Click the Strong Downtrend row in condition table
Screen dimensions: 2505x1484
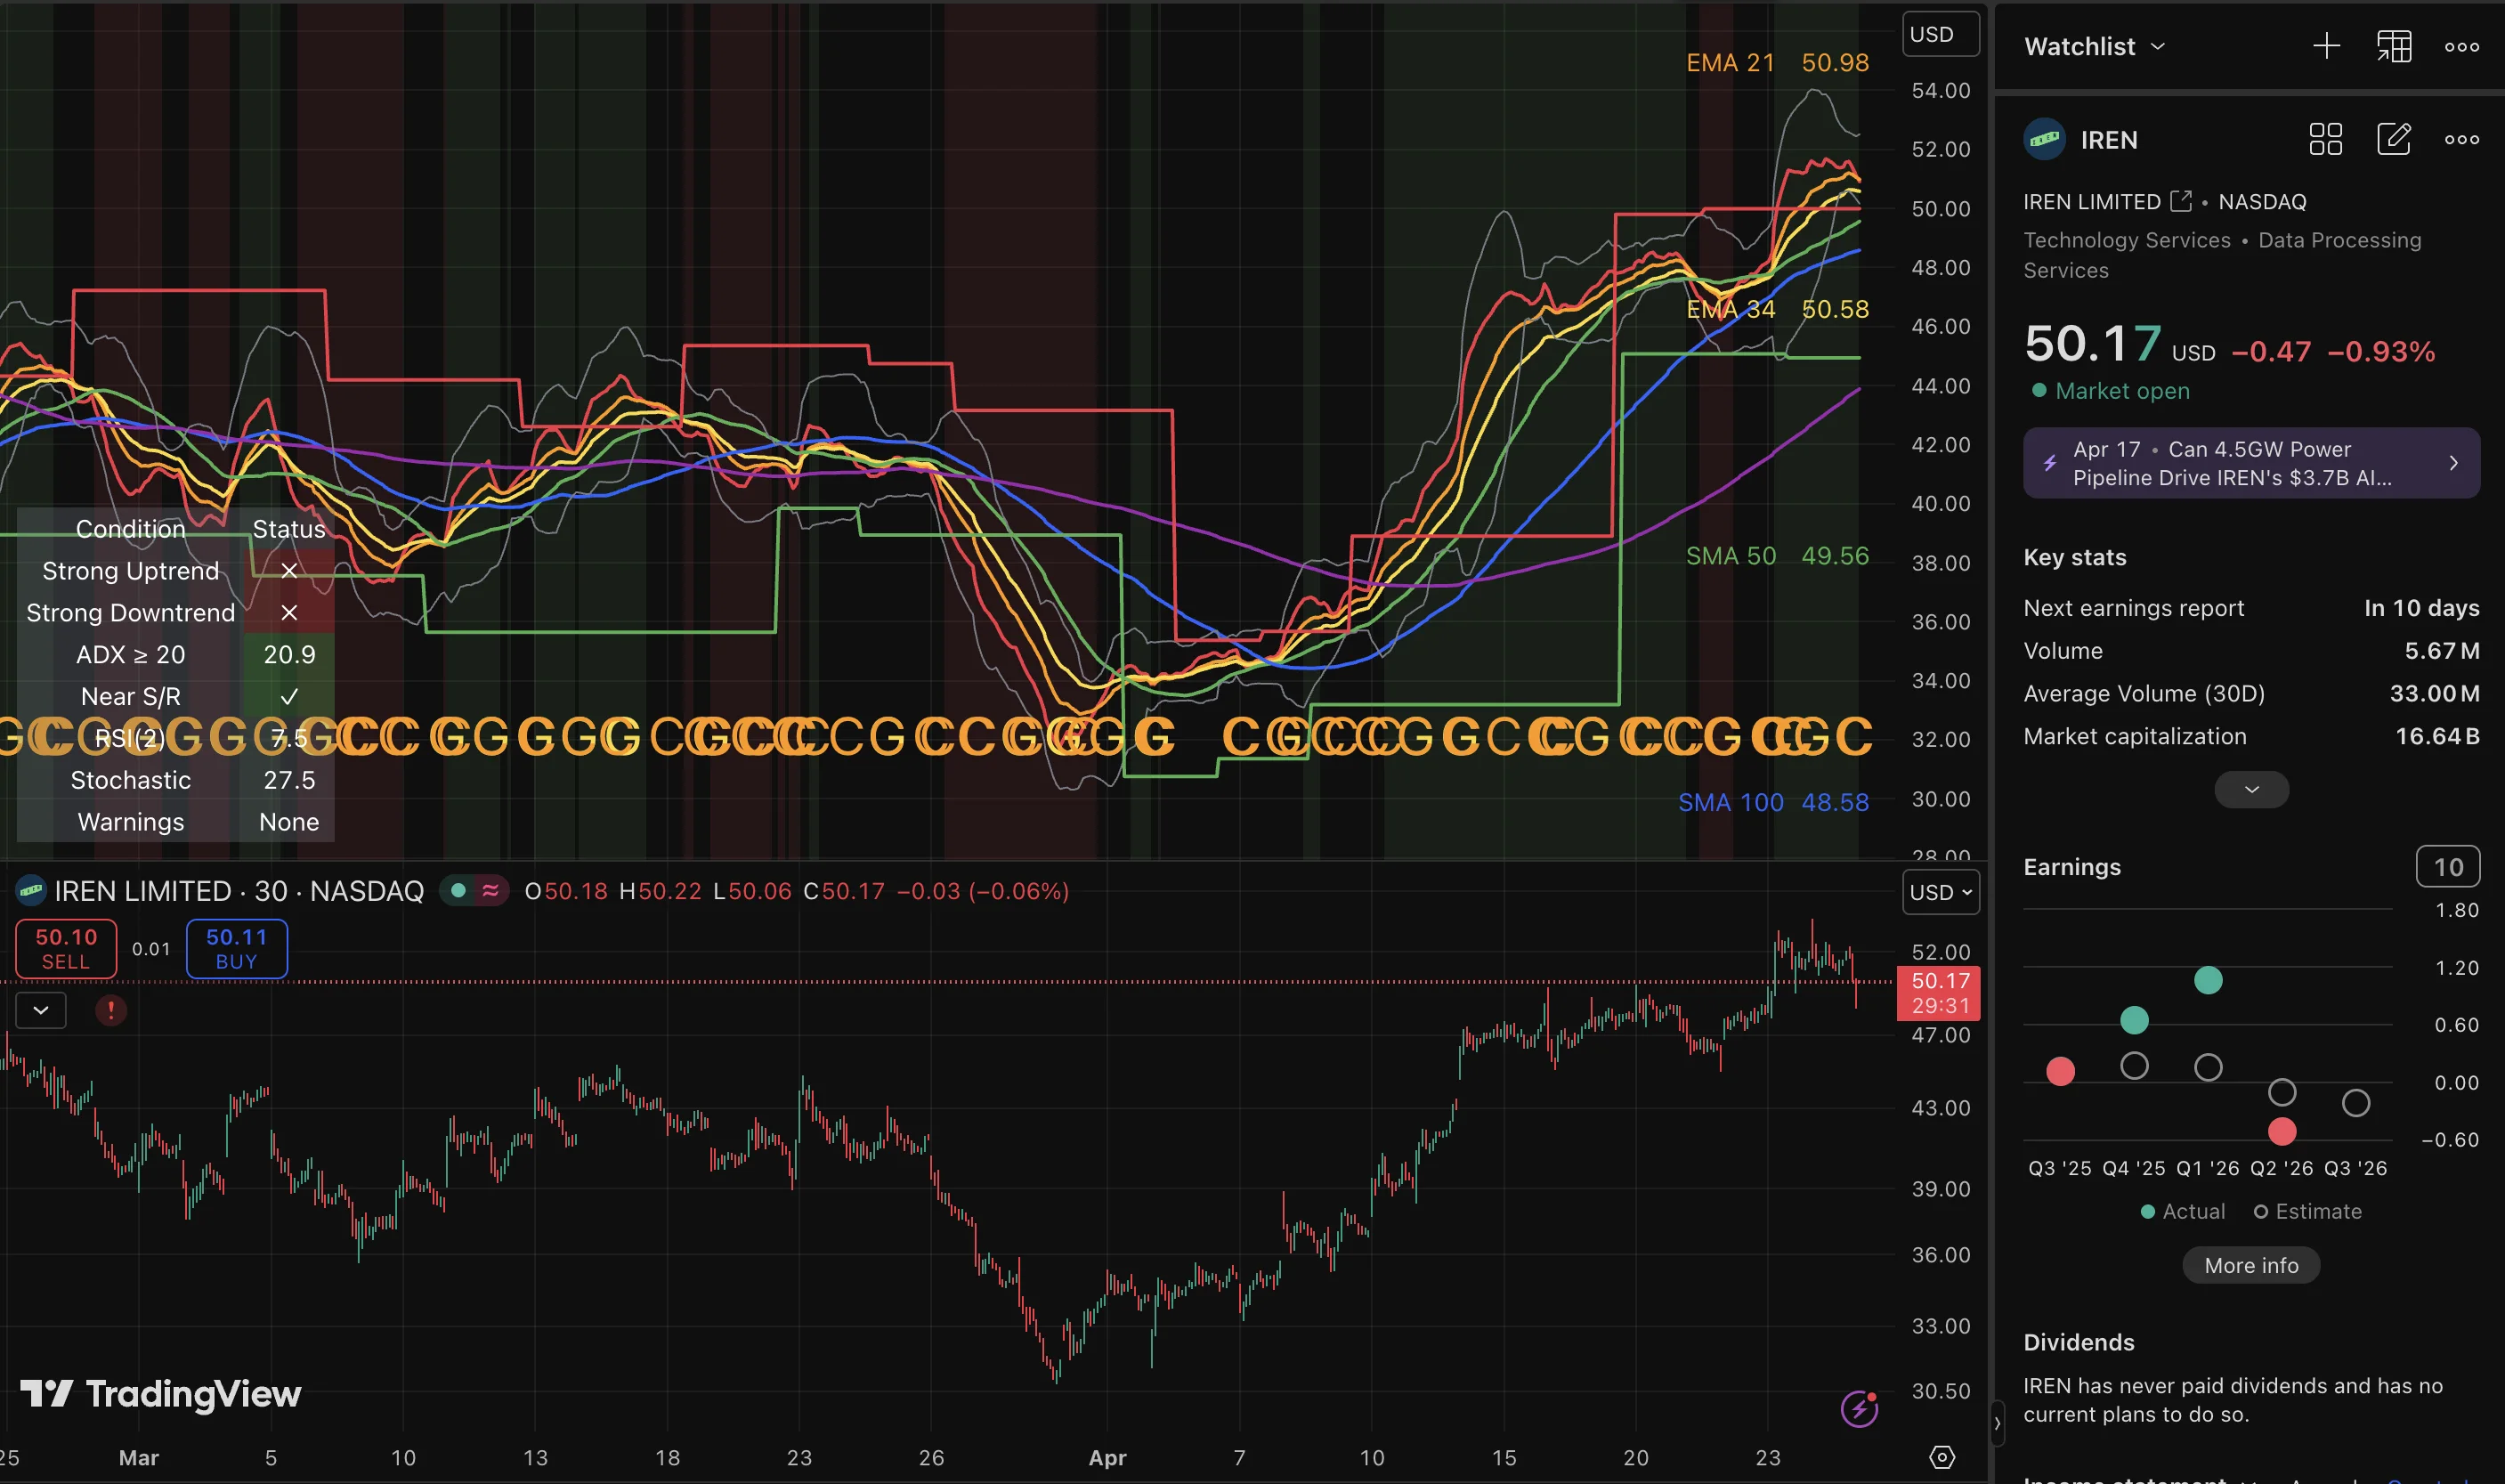coord(176,613)
